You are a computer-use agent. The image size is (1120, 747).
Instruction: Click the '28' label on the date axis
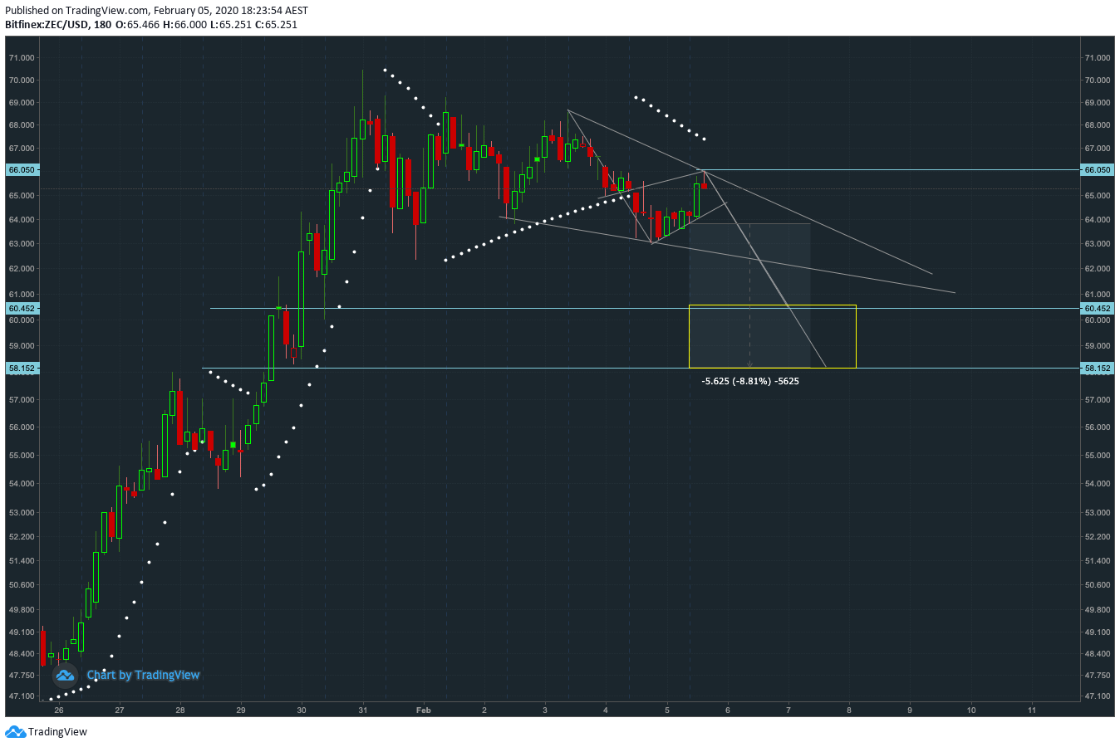(180, 710)
